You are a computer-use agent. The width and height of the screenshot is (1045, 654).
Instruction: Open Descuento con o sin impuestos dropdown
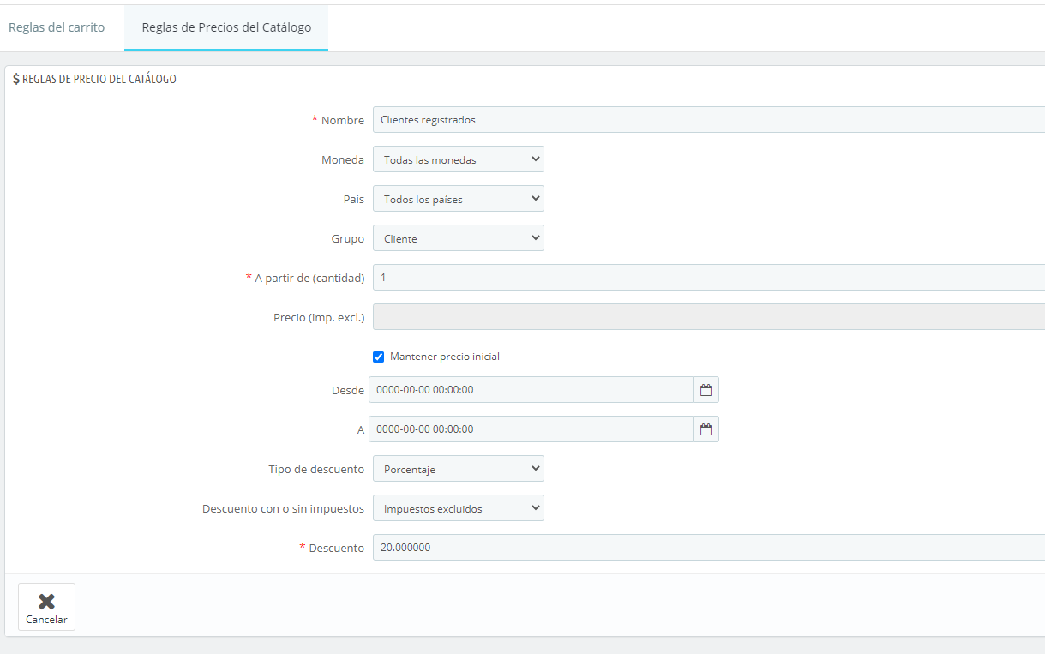point(458,508)
